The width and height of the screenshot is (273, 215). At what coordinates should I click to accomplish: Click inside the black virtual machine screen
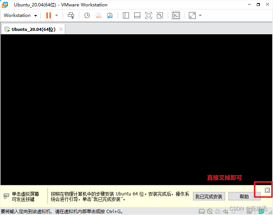136,110
